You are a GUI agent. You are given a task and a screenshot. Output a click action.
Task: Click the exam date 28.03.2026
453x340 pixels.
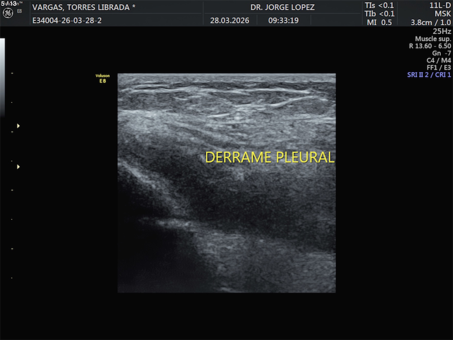pos(230,21)
